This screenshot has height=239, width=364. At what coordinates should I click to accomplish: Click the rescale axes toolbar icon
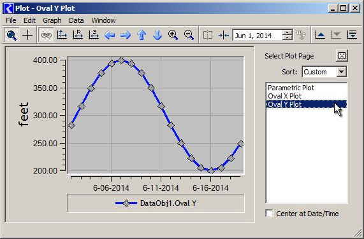pyautogui.click(x=62, y=35)
